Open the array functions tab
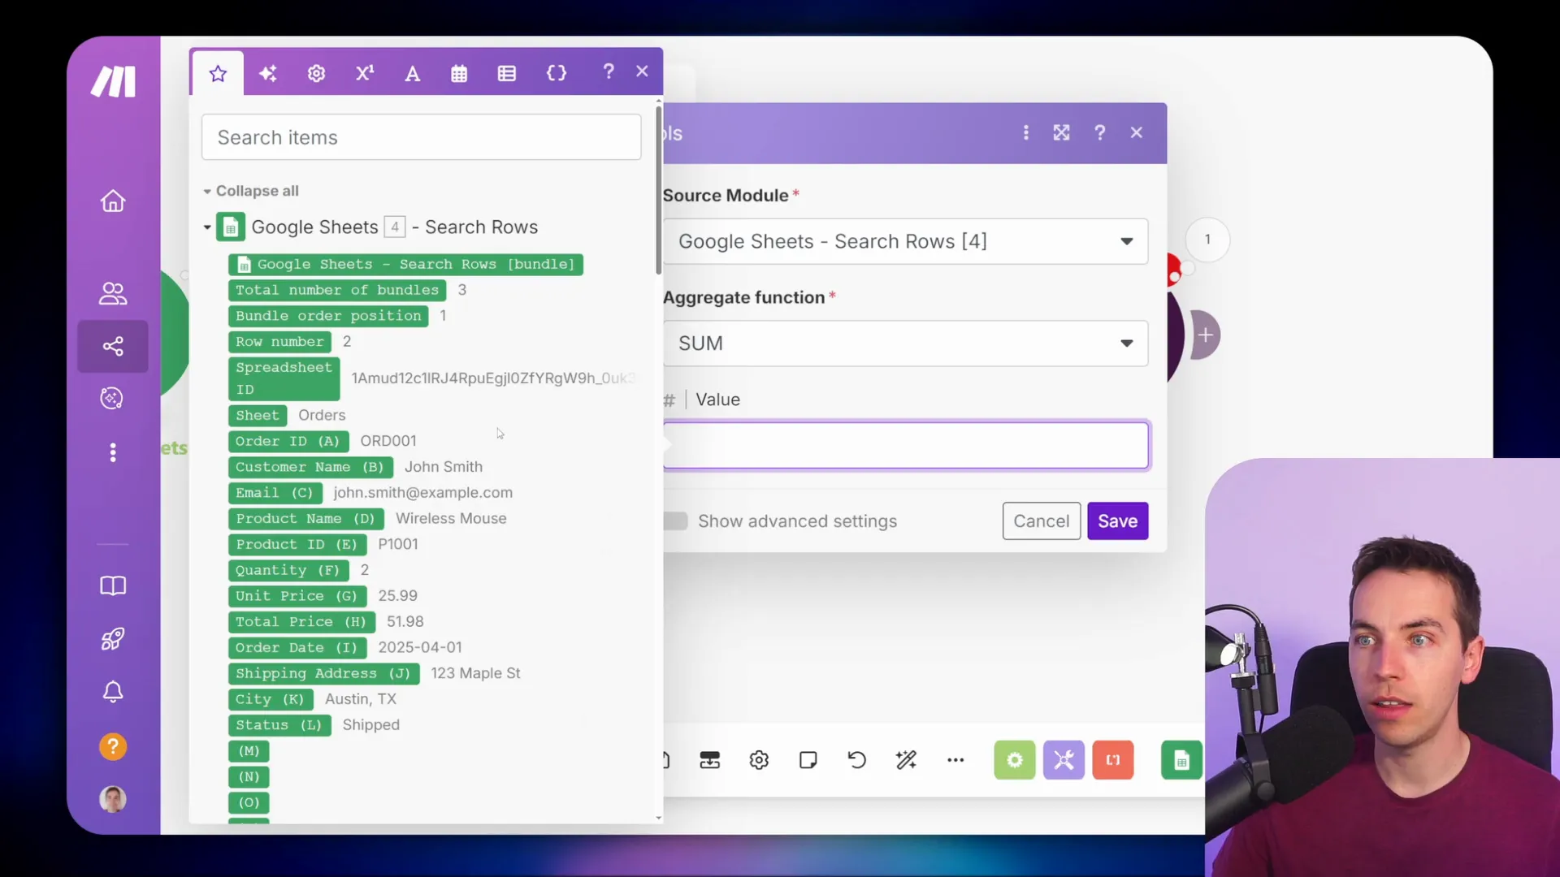The image size is (1560, 877). 507,74
